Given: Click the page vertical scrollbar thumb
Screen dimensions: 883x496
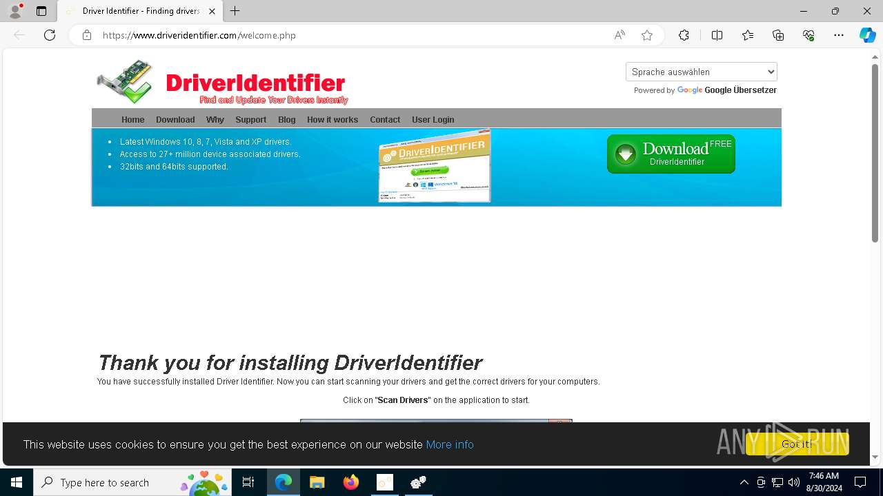Looking at the screenshot, I should click(x=875, y=153).
